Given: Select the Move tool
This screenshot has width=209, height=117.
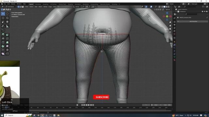Looking at the screenshot, I should pos(3,18).
